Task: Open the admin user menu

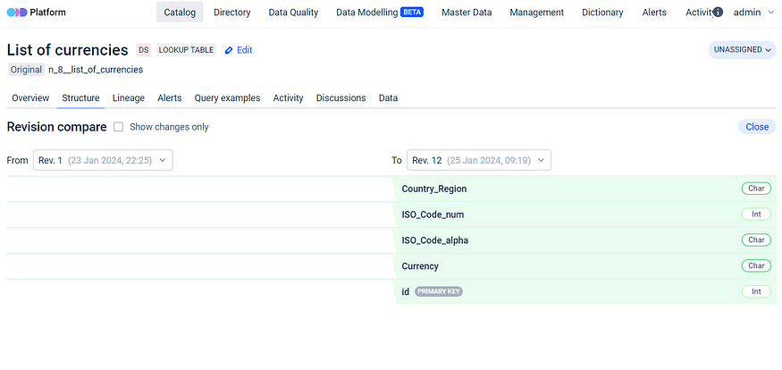Action: click(753, 13)
